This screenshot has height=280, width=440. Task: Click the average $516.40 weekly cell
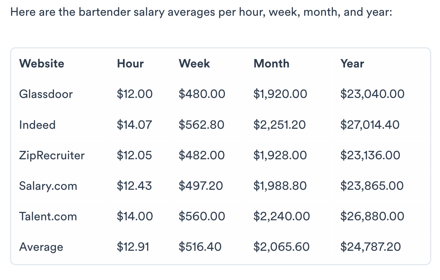pos(200,247)
